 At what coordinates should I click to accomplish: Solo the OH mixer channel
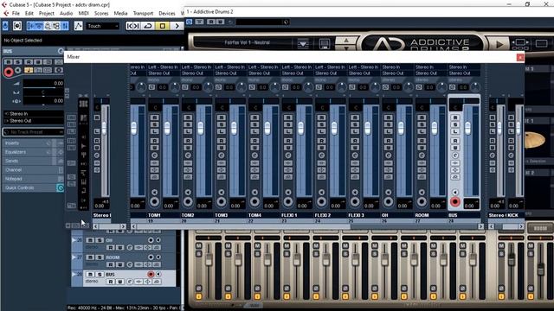click(389, 124)
